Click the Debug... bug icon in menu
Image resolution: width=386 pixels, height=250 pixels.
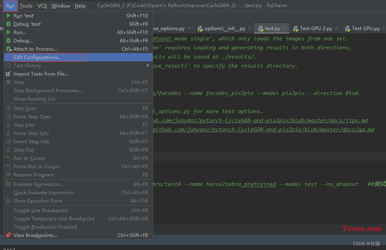pos(8,41)
